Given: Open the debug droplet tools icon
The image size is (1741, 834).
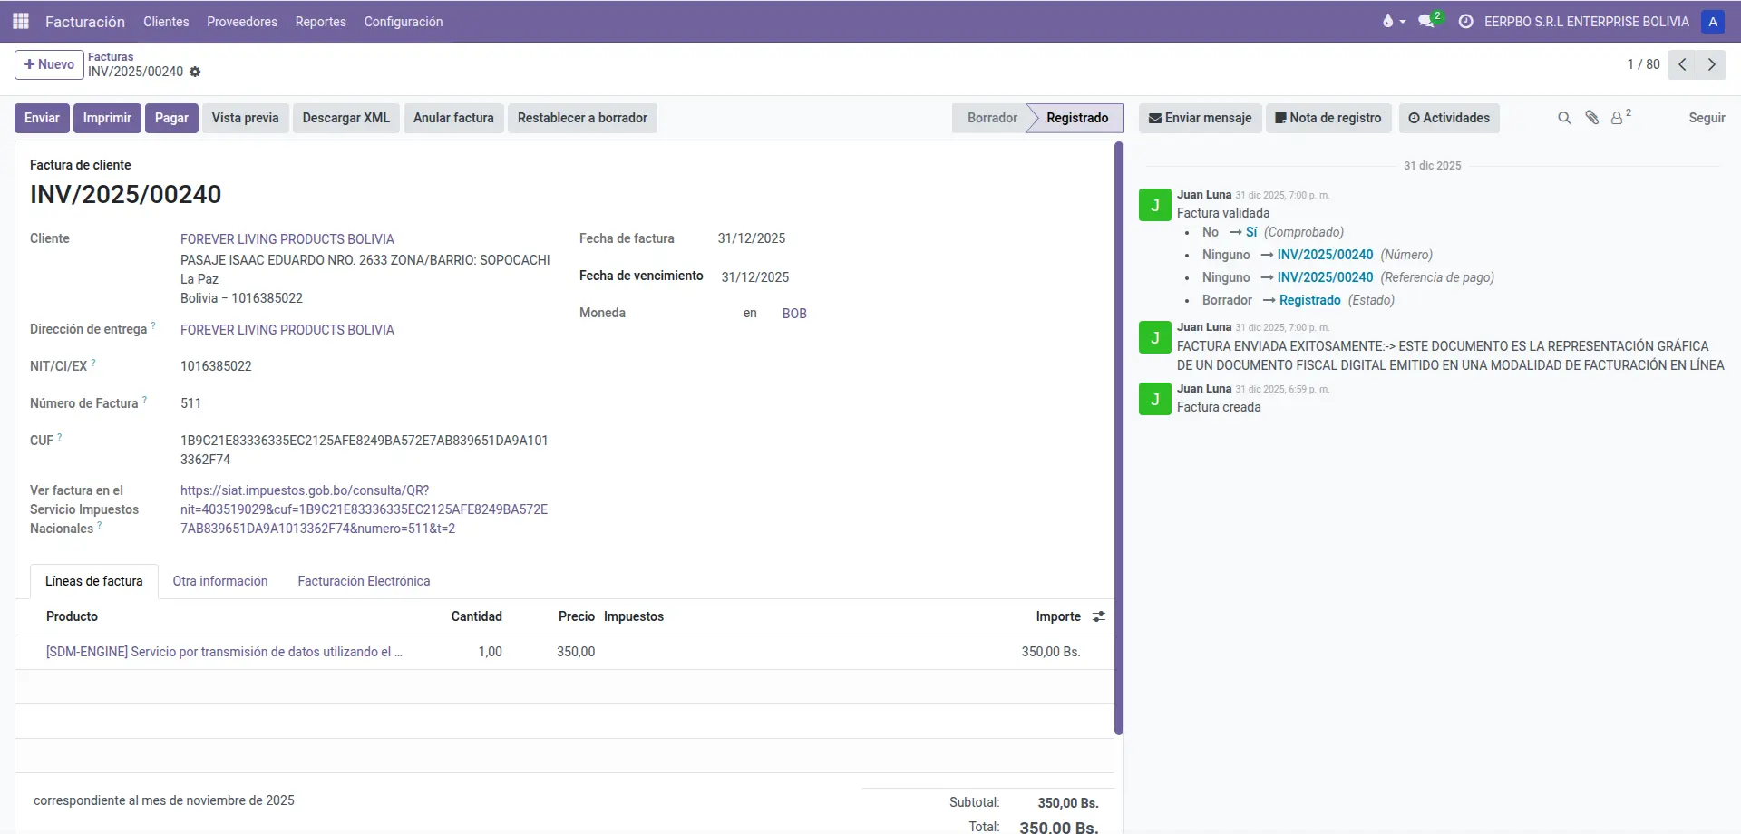Looking at the screenshot, I should (x=1387, y=21).
